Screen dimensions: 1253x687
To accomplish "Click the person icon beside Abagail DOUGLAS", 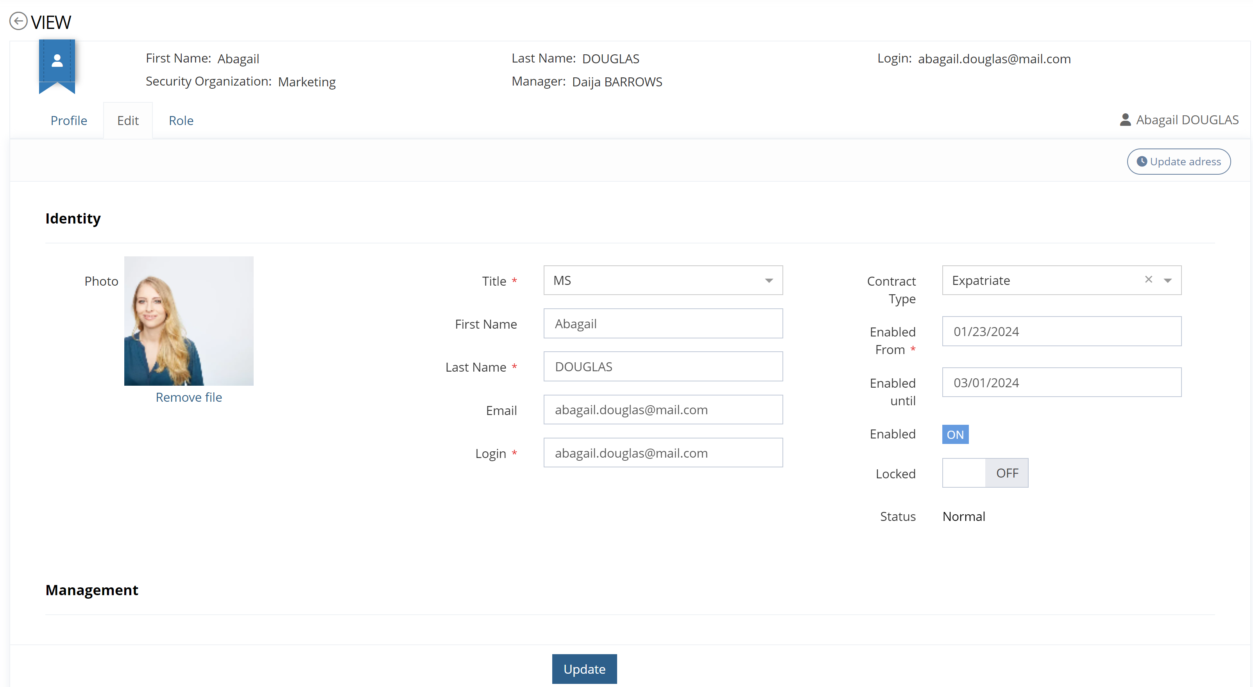I will click(1125, 120).
